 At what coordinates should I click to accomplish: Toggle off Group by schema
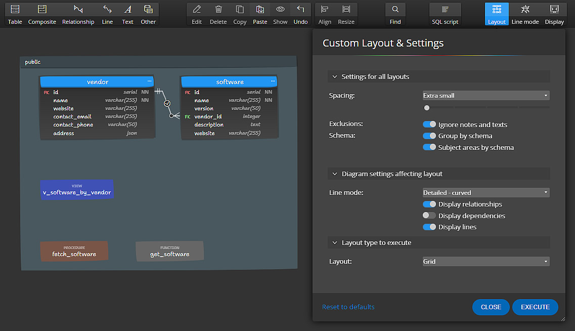tap(429, 136)
